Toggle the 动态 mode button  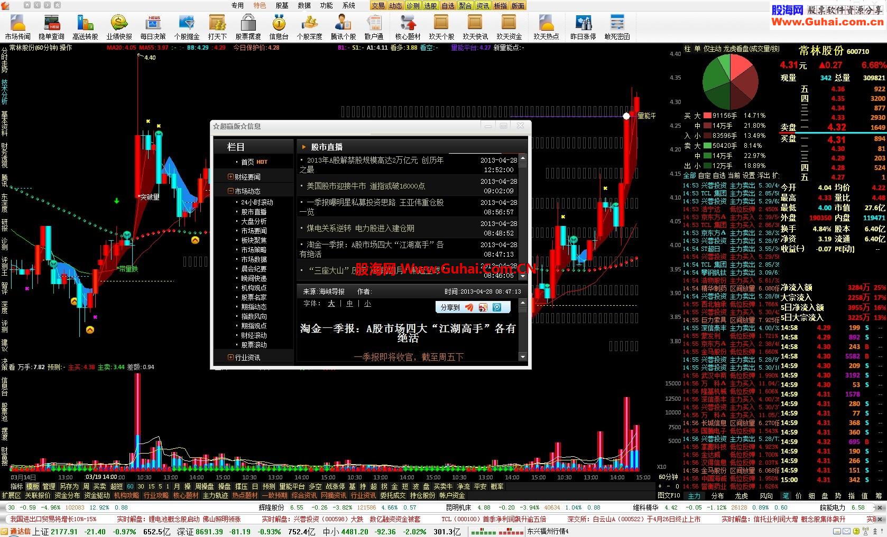[395, 6]
